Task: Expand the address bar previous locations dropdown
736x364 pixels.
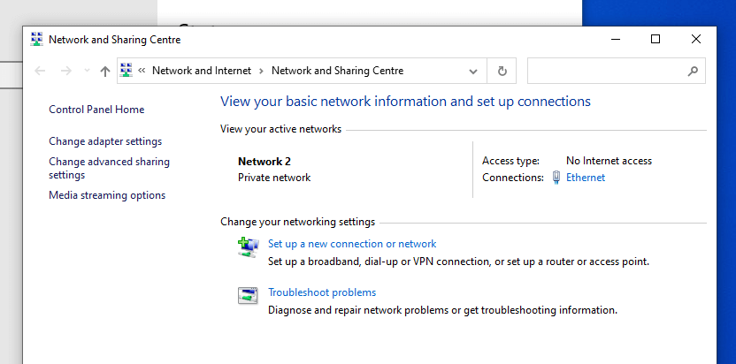Action: 473,71
